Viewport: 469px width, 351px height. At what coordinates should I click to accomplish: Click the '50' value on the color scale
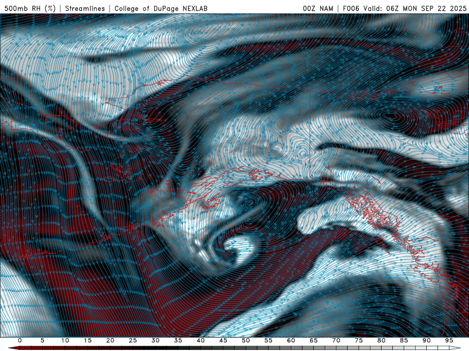(x=246, y=340)
